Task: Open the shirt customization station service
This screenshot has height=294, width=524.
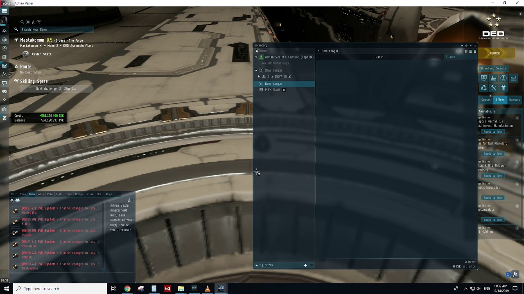Action: pos(504,88)
